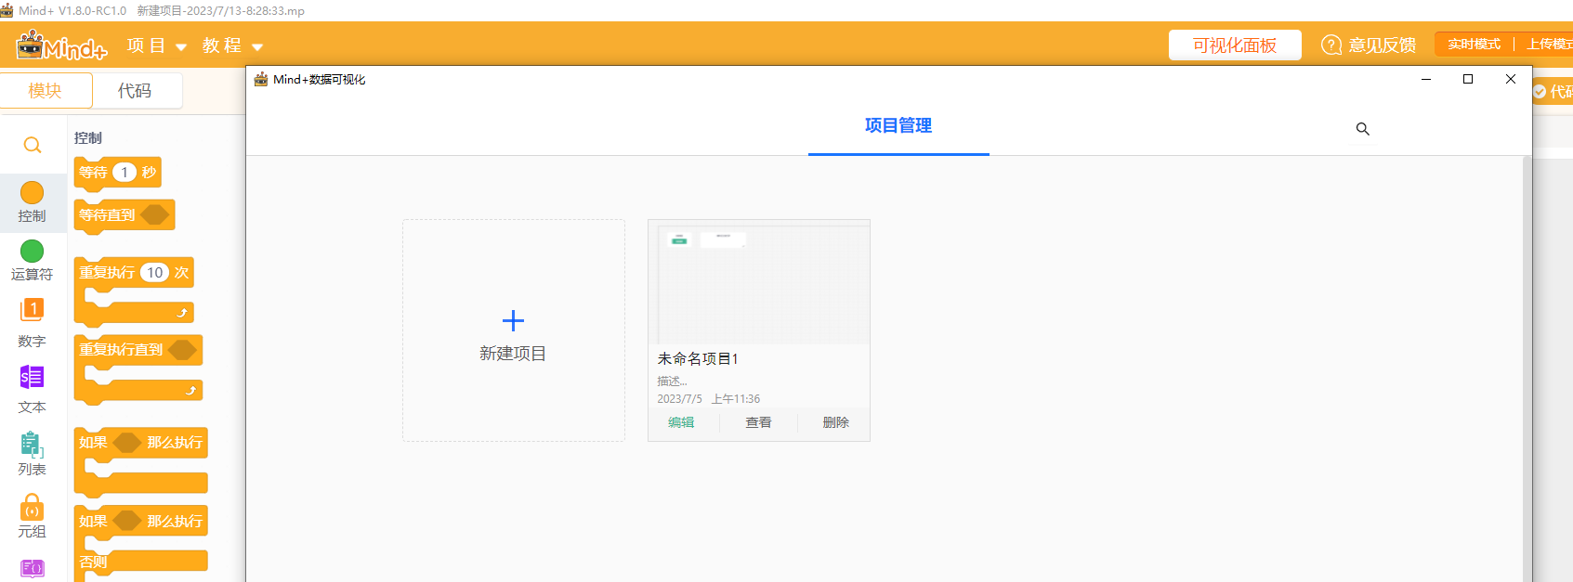Switch to 上传模式 mode
The width and height of the screenshot is (1573, 582).
pyautogui.click(x=1549, y=45)
